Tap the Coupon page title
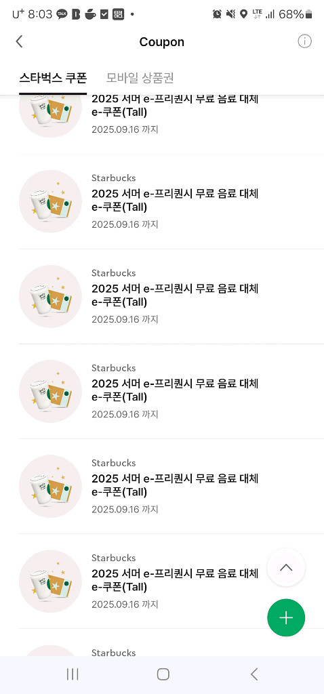The image size is (324, 694). click(x=161, y=42)
